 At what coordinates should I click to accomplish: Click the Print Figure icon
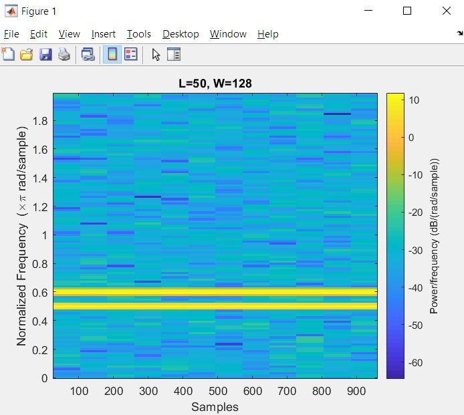click(x=64, y=54)
